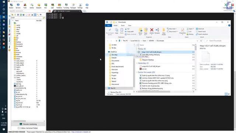Viewport: 236px width, 133px height.
Task: Switch to the Share ribbon tab
Action: click(x=123, y=25)
